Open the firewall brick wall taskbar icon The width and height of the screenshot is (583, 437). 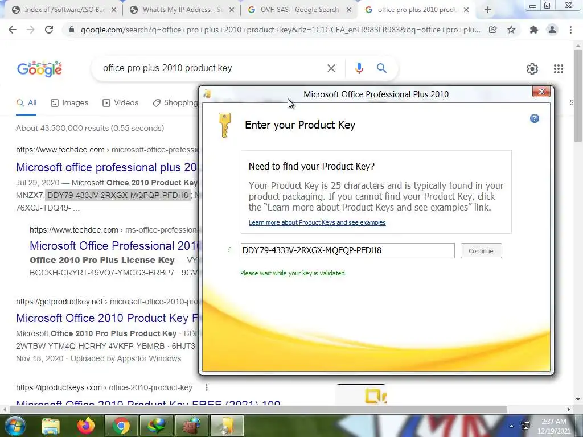(x=192, y=426)
